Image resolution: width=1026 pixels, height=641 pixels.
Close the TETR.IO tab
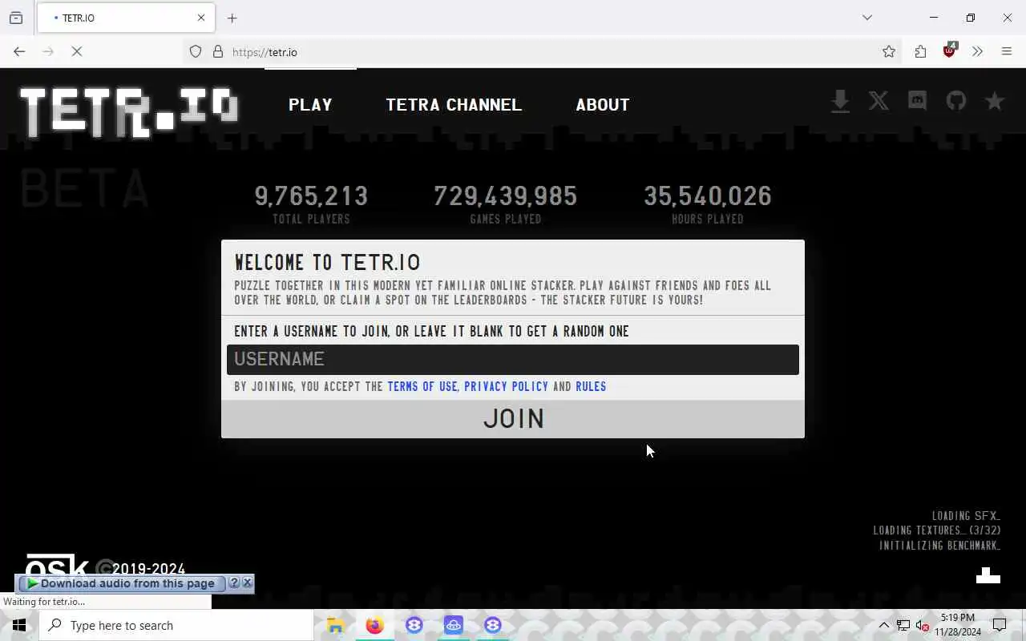(x=201, y=18)
